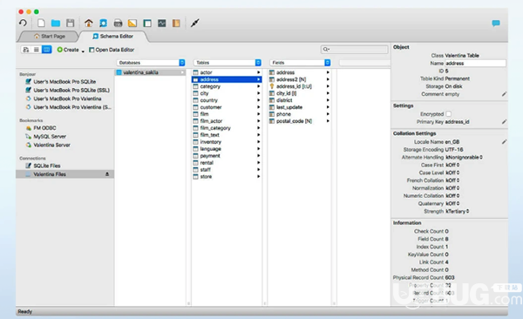Switch to tree view mode icon
This screenshot has width=523, height=319.
[x=25, y=50]
